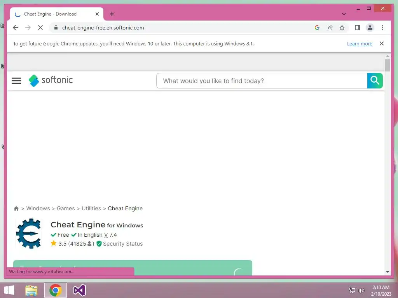The height and width of the screenshot is (298, 398).
Task: Click the Cheat Engine breadcrumb text
Action: [x=125, y=208]
